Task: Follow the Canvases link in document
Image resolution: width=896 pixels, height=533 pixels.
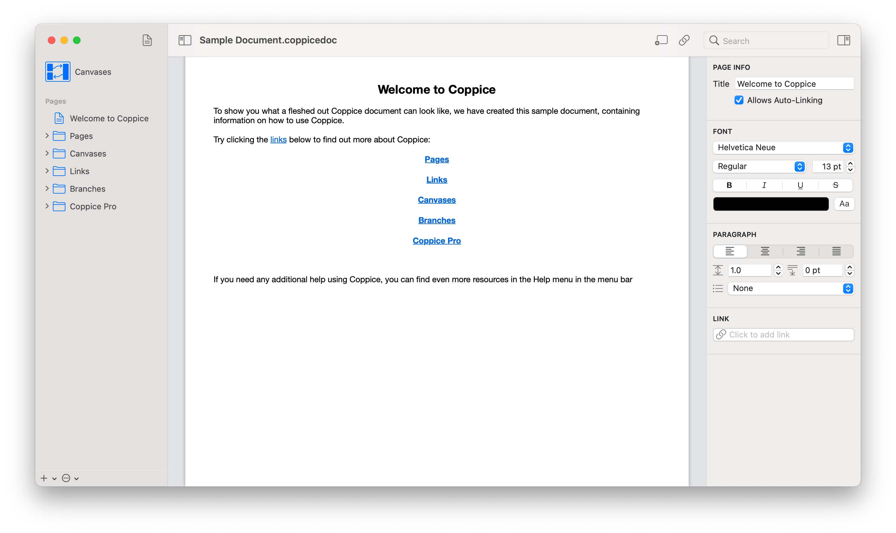Action: (436, 200)
